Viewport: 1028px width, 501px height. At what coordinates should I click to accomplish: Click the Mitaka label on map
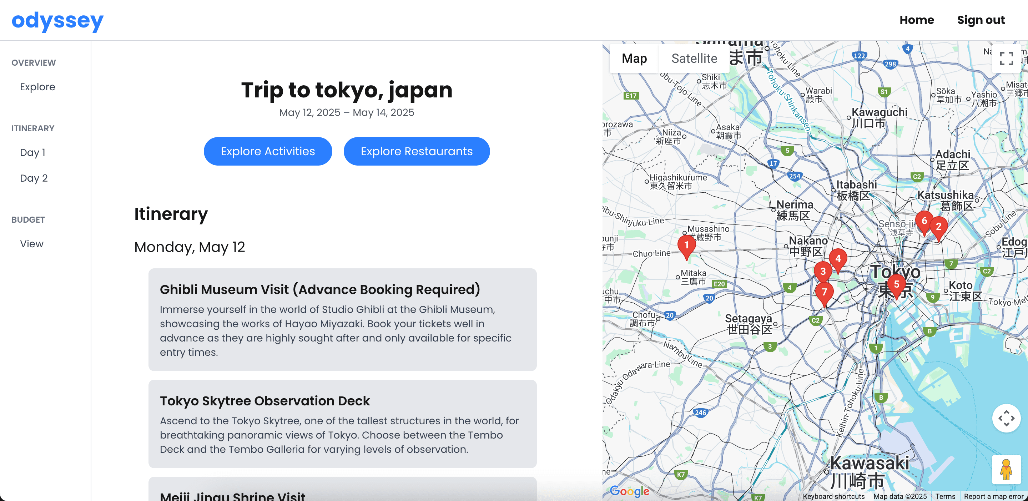(x=693, y=277)
